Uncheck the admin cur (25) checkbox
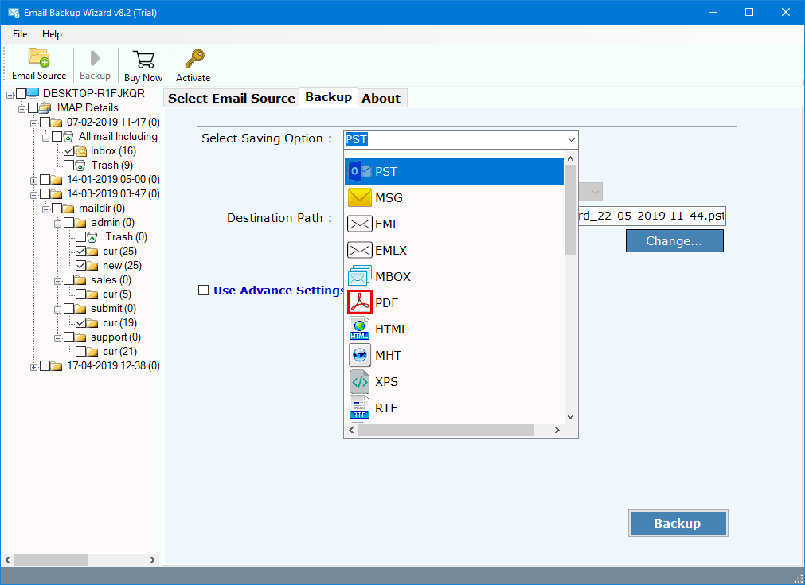The image size is (805, 585). pyautogui.click(x=80, y=252)
